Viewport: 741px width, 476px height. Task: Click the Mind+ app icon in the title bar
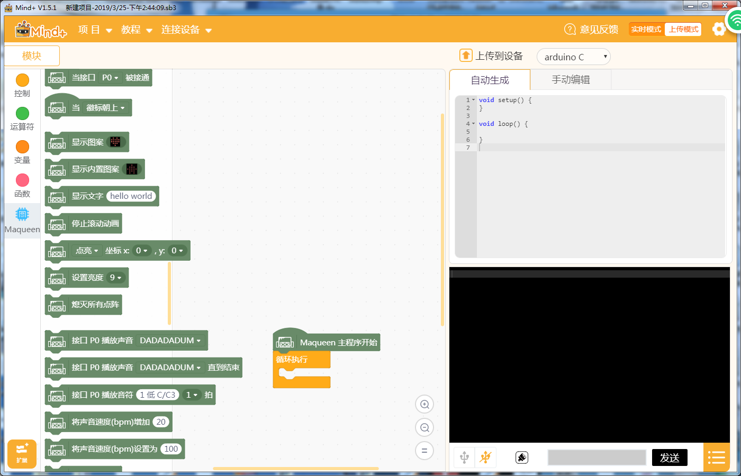[8, 7]
